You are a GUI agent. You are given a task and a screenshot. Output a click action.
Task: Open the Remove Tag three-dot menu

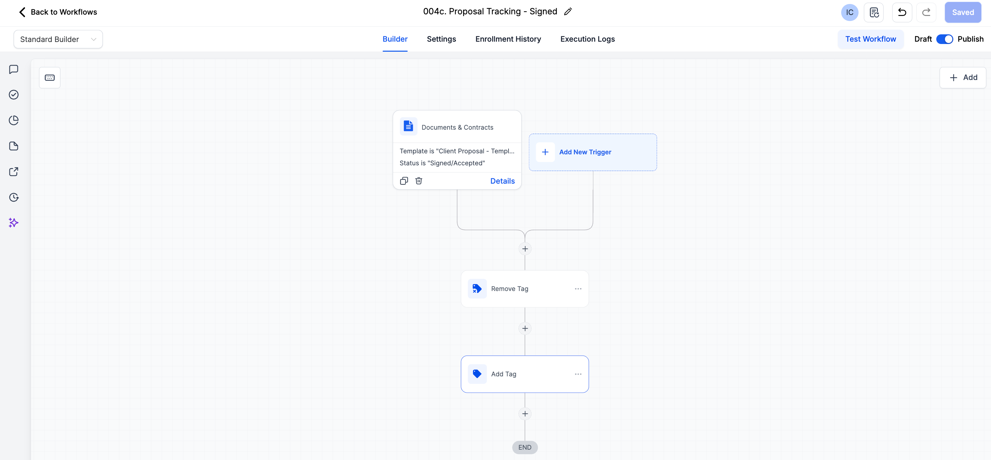[x=578, y=289]
